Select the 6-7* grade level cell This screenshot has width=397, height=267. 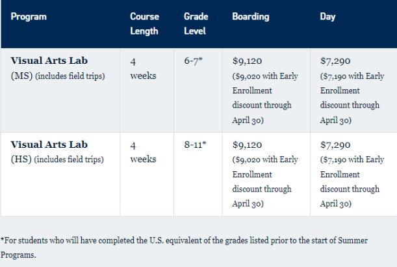[x=195, y=61]
